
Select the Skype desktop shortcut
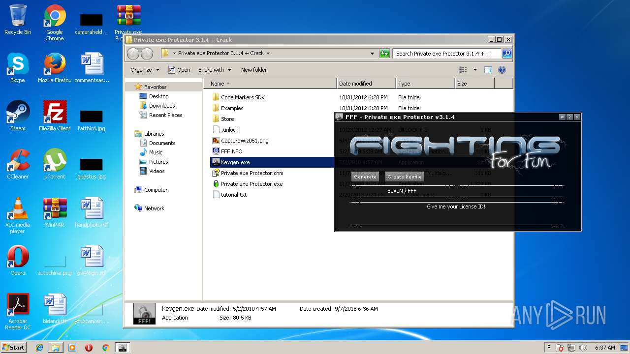[x=18, y=68]
